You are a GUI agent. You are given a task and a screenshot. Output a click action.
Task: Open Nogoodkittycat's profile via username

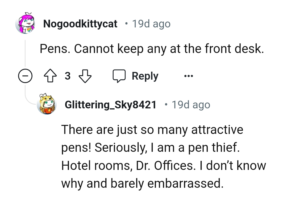click(80, 23)
